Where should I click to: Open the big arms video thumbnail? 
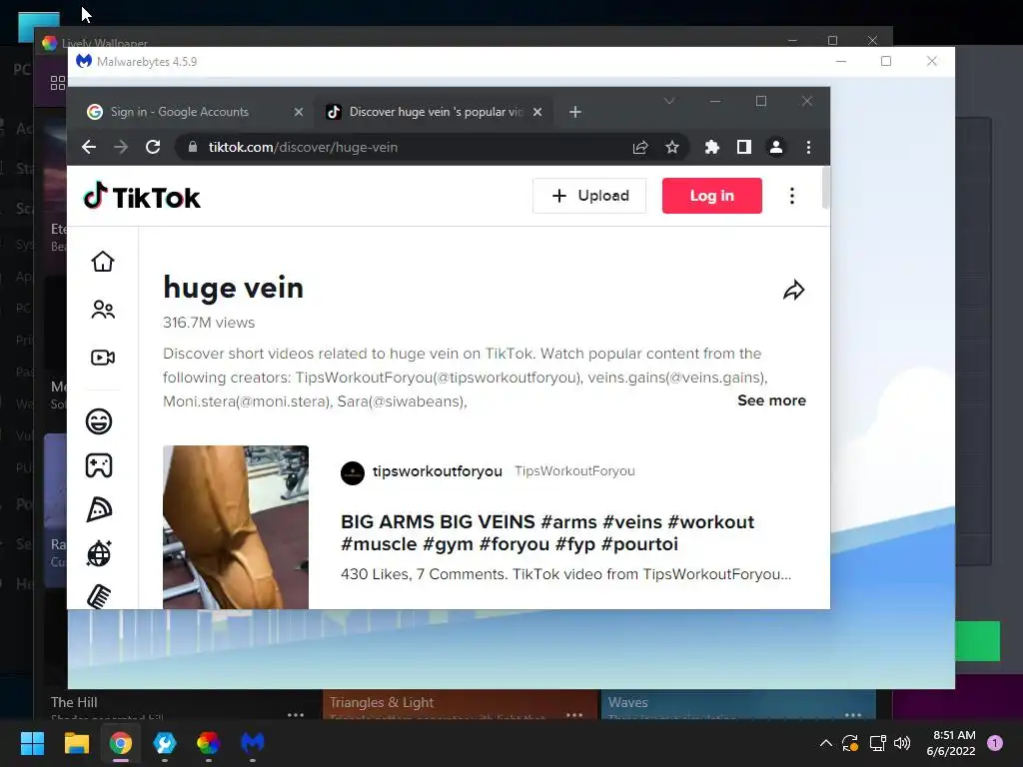coord(236,527)
